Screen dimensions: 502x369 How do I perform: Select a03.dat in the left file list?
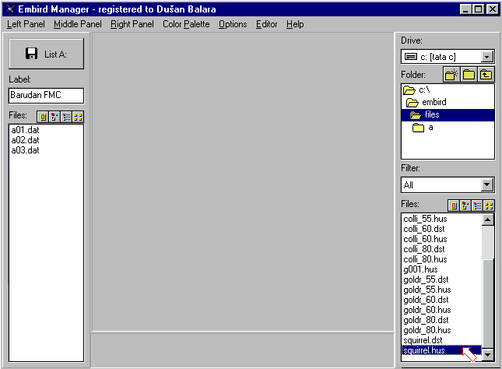pos(25,150)
